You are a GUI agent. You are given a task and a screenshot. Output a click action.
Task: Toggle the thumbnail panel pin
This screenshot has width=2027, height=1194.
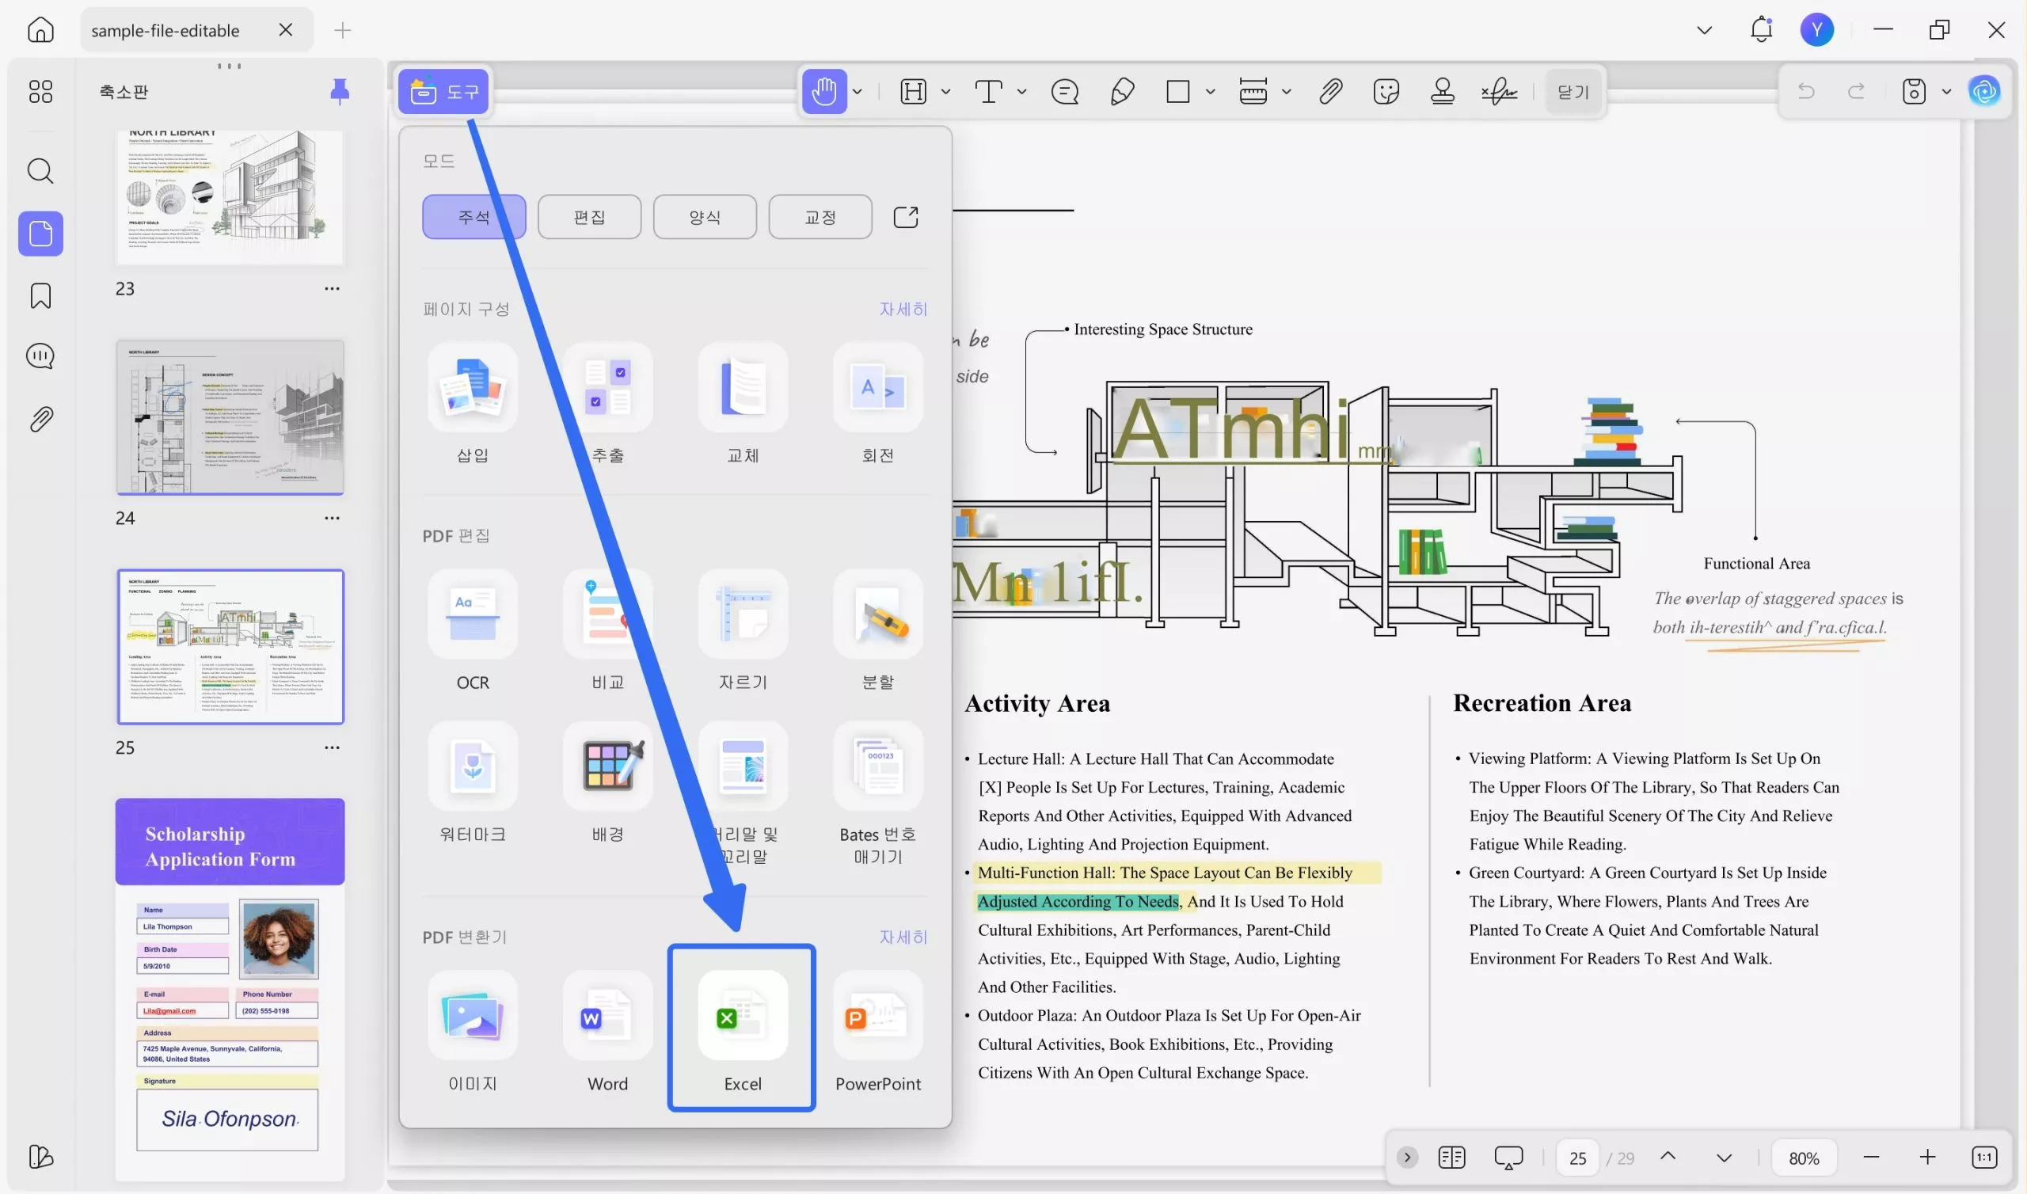tap(340, 92)
